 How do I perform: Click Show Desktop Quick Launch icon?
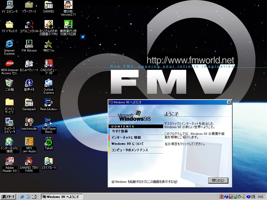[x=34, y=197]
